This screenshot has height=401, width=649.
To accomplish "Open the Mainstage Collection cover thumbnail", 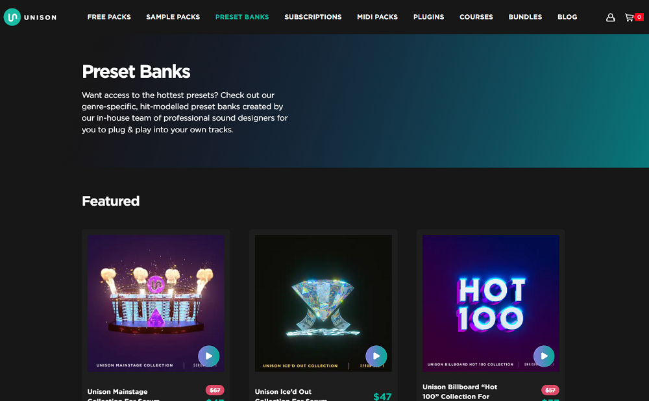I will (x=156, y=303).
